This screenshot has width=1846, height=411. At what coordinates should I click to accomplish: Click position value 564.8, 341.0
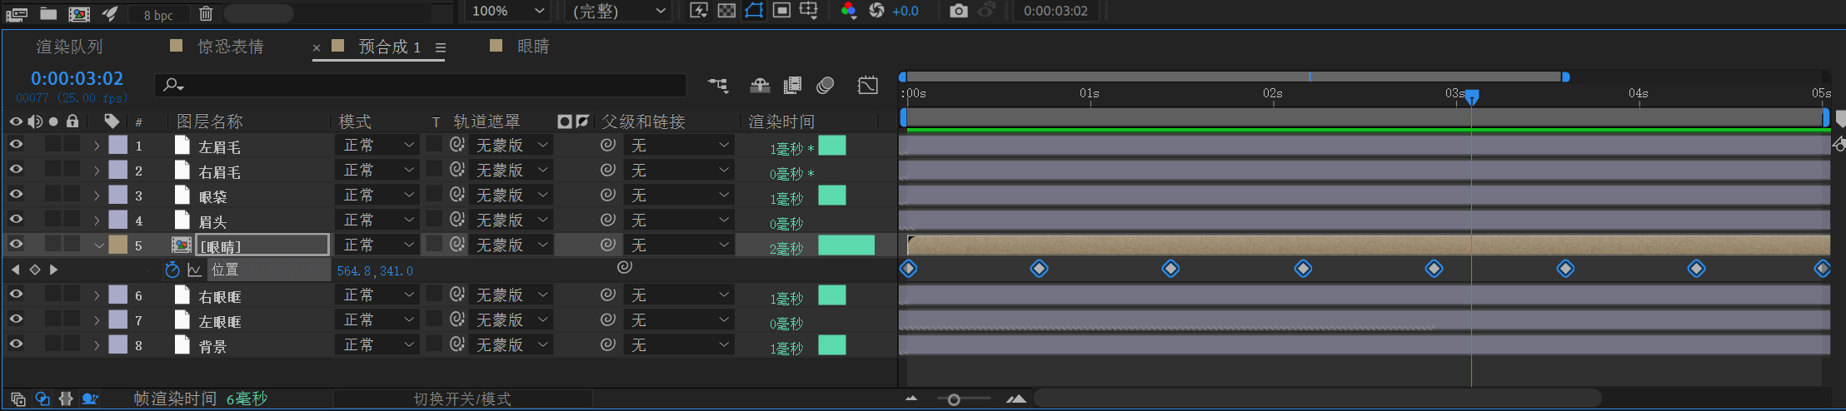click(x=375, y=271)
